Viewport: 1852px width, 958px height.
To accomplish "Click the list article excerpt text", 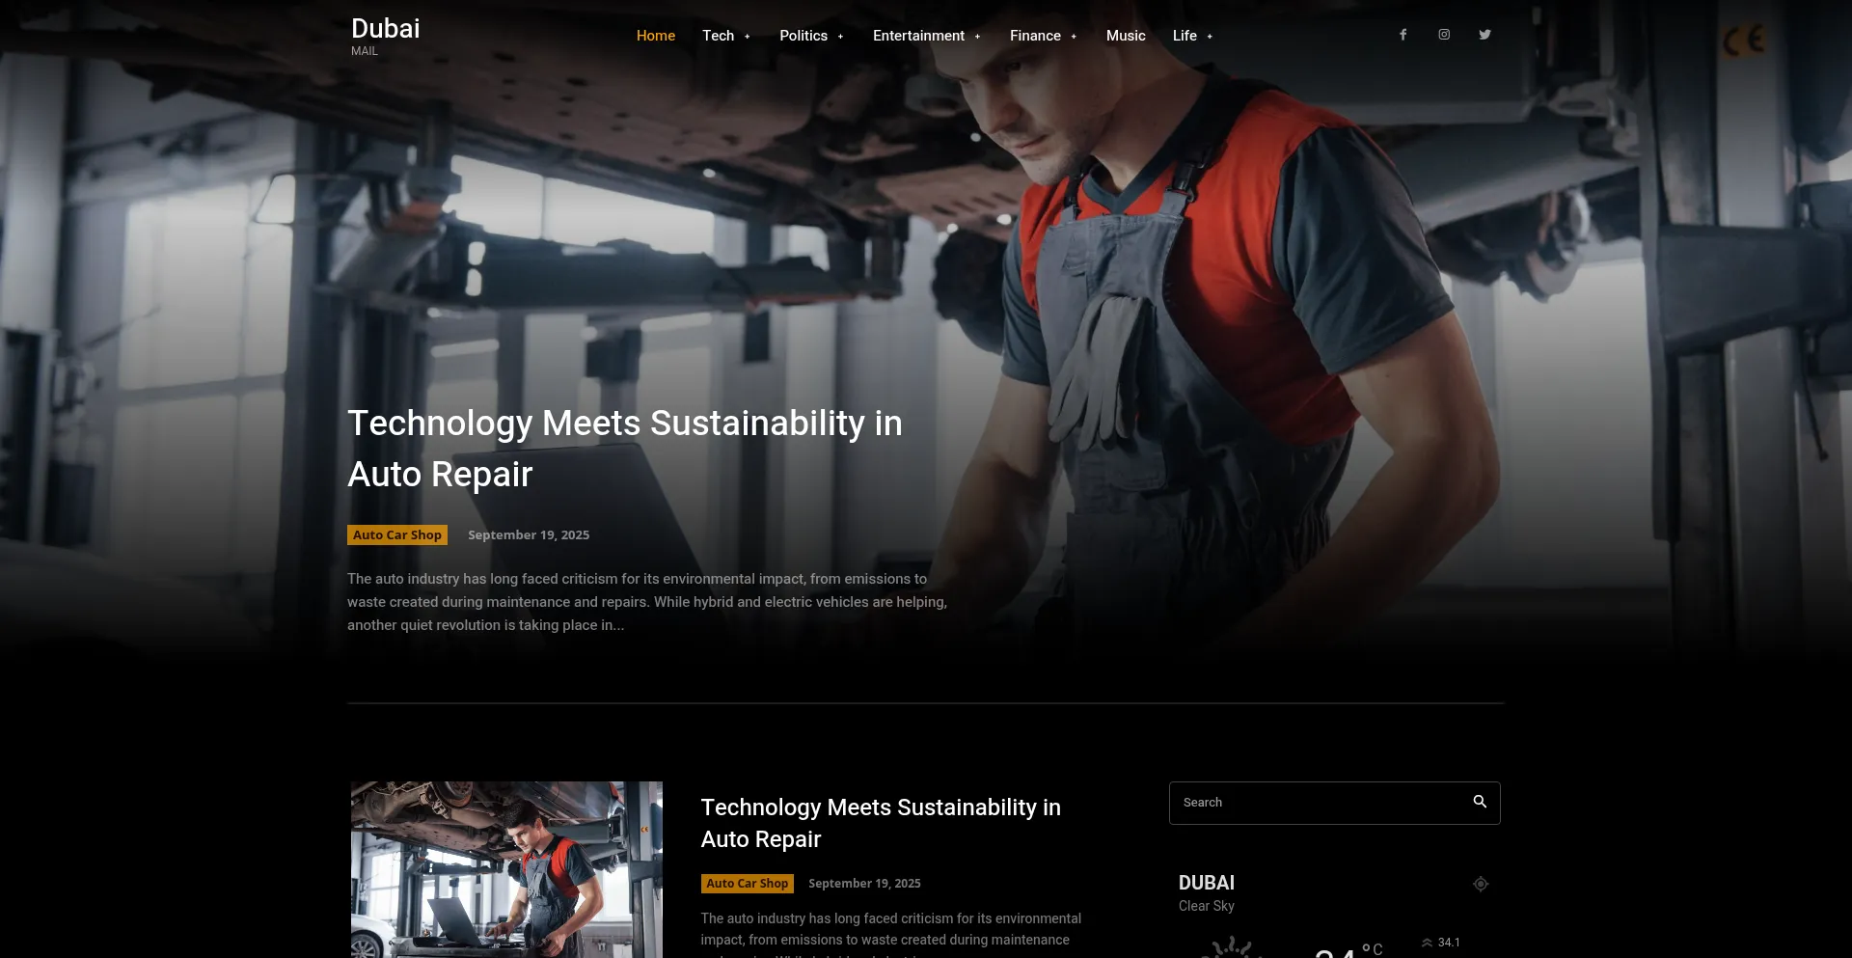I will point(891,933).
